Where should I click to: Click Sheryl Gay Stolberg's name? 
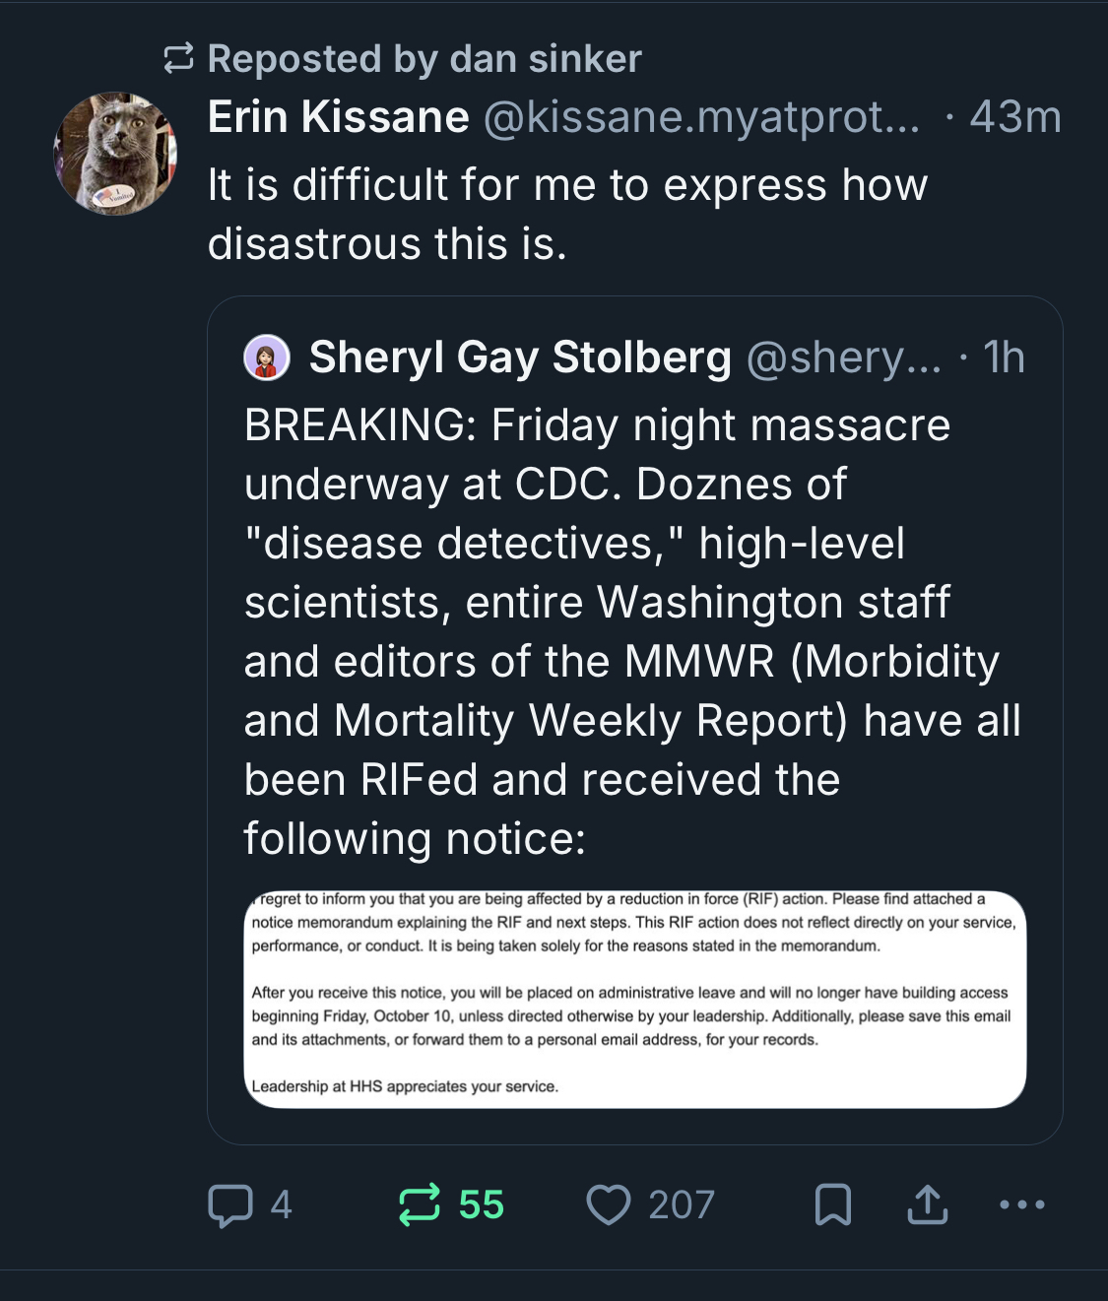coord(519,358)
